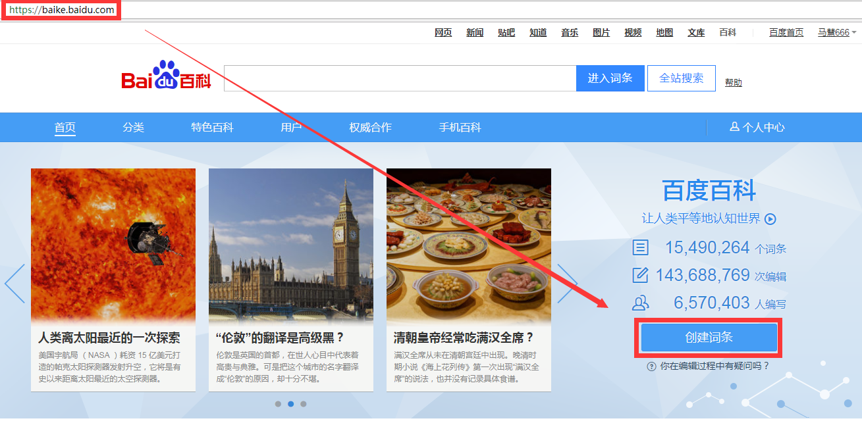Open headline 清朝皇帝经常吃满汉全席？
Screen dimensions: 862x429
(464, 338)
